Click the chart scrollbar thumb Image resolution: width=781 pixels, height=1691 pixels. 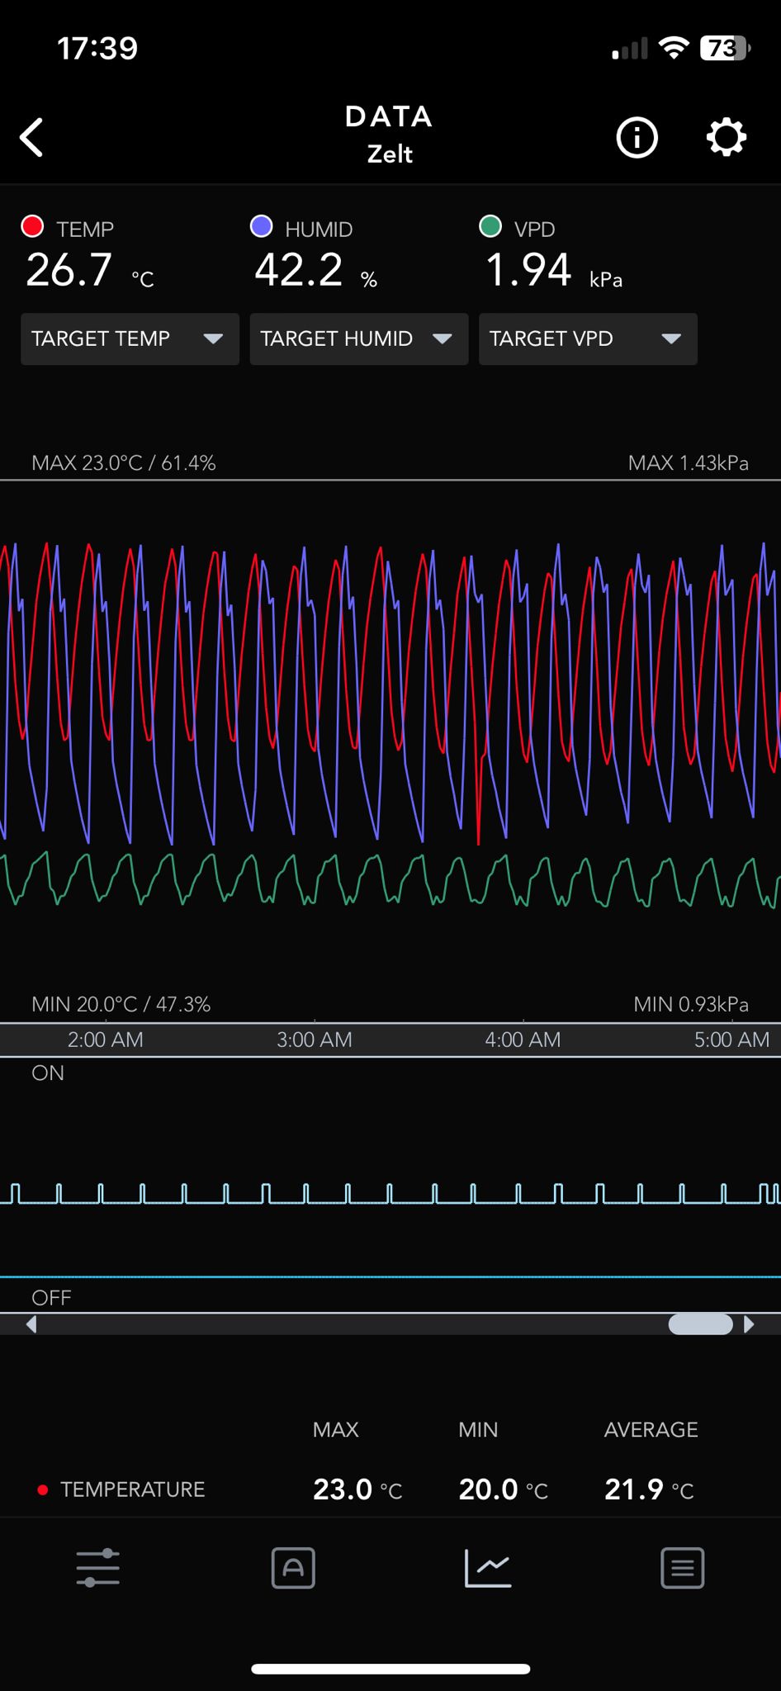700,1324
